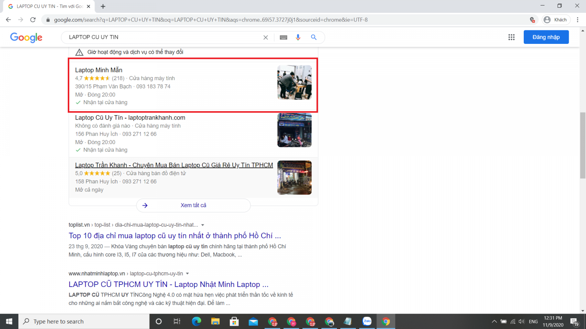Switch to the active Chrome taskbar icon
Image resolution: width=586 pixels, height=329 pixels.
386,321
